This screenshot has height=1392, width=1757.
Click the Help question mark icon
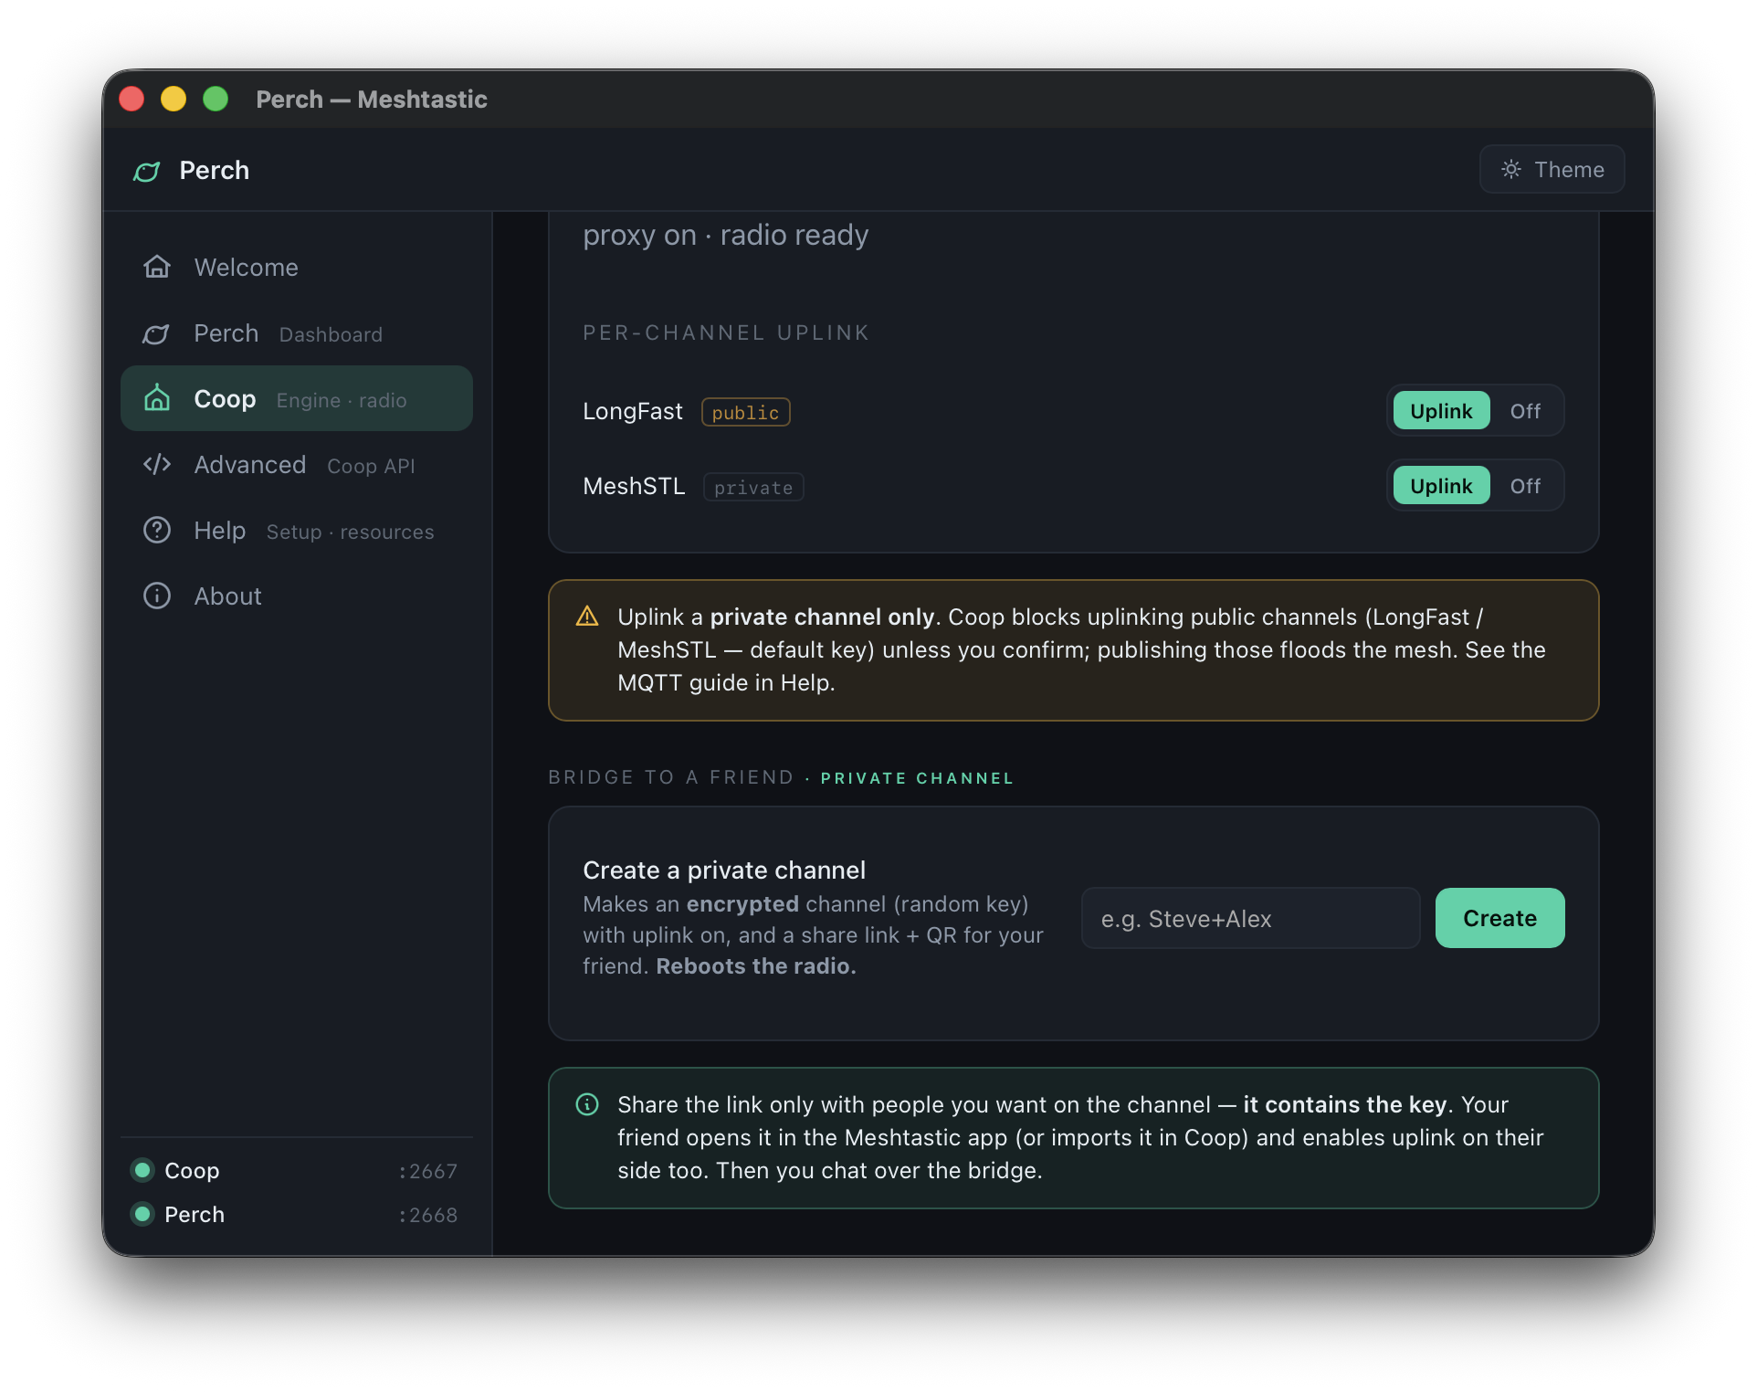pos(157,530)
